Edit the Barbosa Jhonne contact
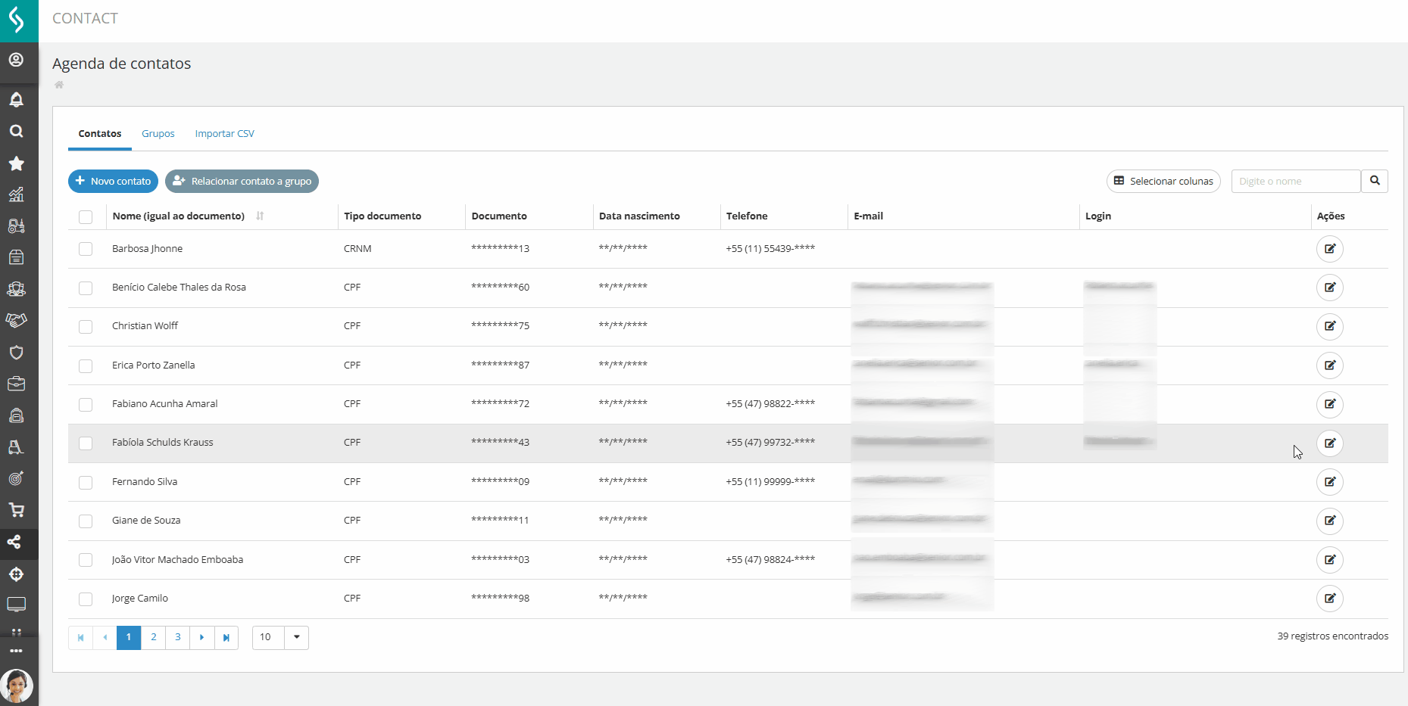The width and height of the screenshot is (1408, 706). (1329, 249)
